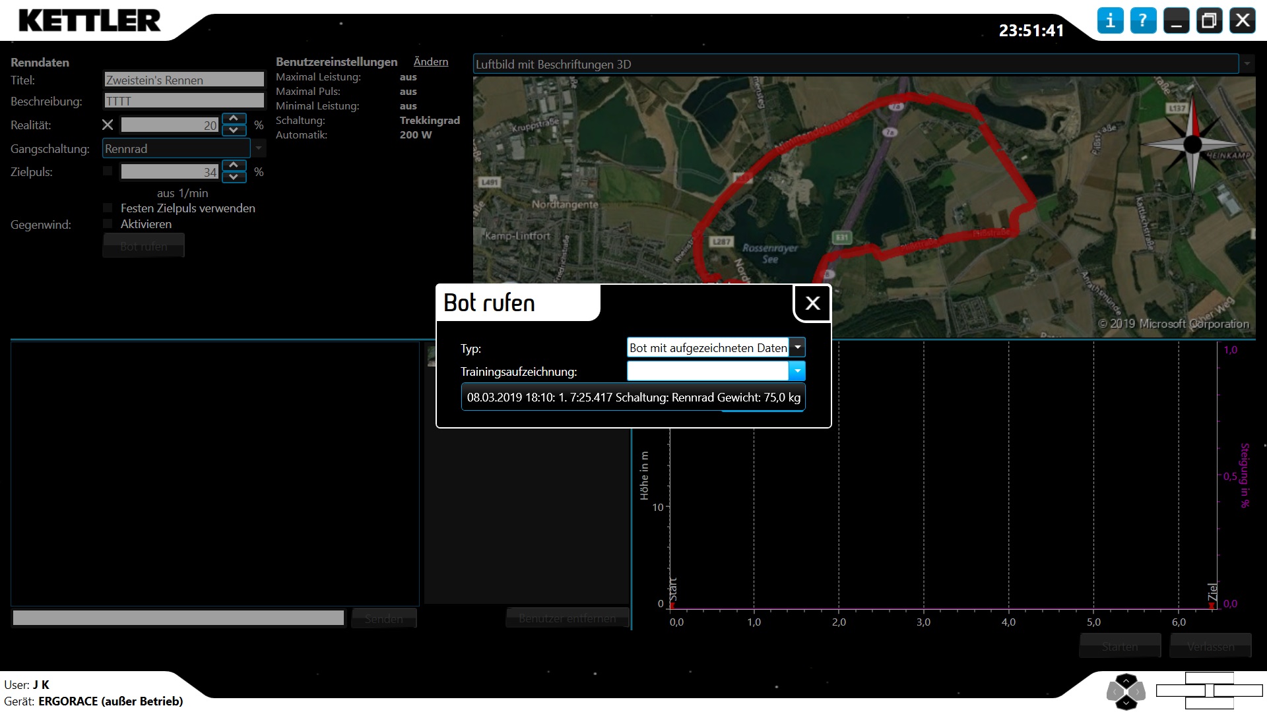Click the blue info 'i' icon
The image size is (1267, 712).
tap(1110, 20)
